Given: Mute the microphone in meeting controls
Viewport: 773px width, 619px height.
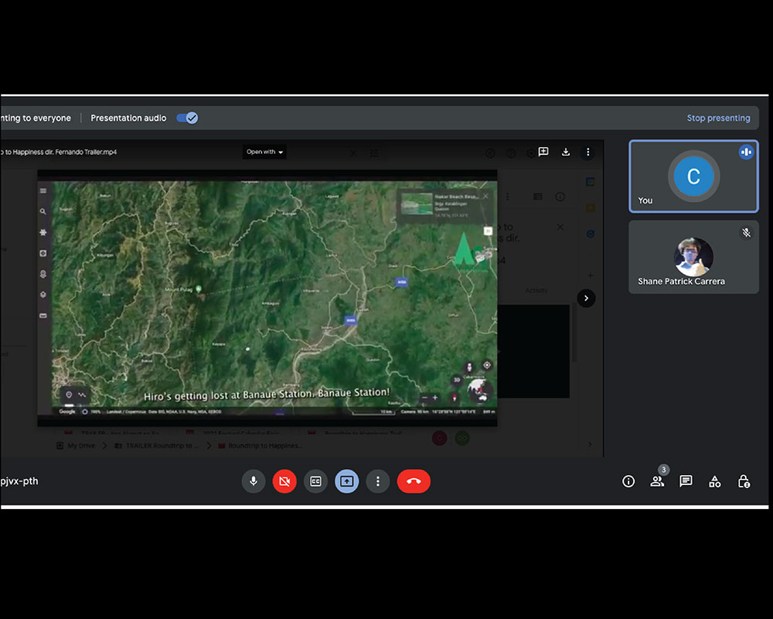Looking at the screenshot, I should click(x=253, y=481).
